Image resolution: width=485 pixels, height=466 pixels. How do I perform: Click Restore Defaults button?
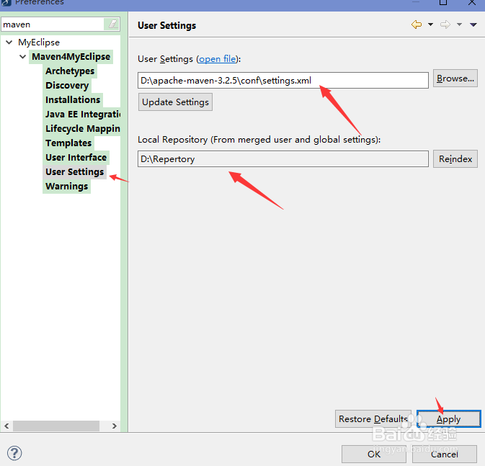coord(373,418)
